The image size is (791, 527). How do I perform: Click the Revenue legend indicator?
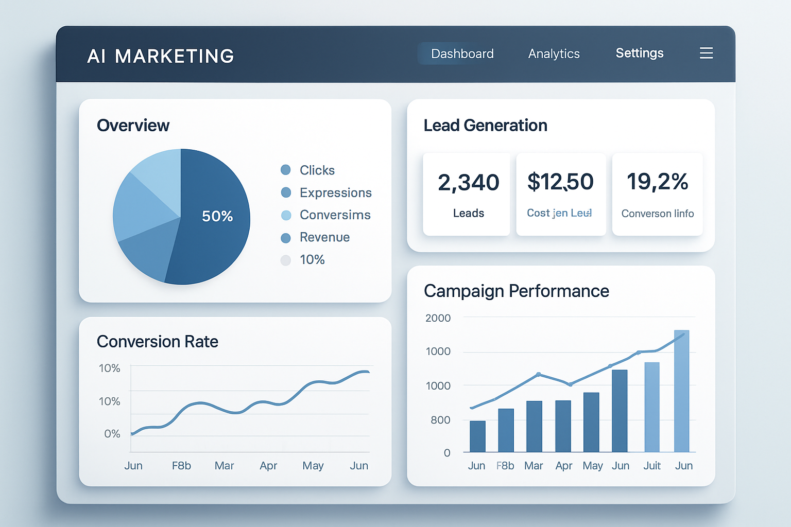(x=286, y=238)
